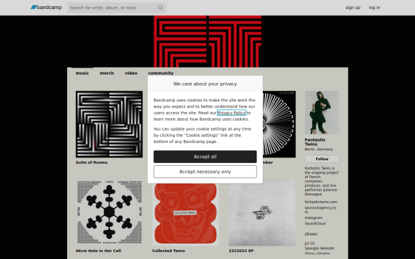
Task: Open the Suite of Rooms album cover
Action: (109, 124)
